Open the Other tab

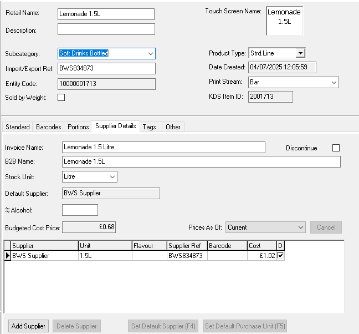173,127
